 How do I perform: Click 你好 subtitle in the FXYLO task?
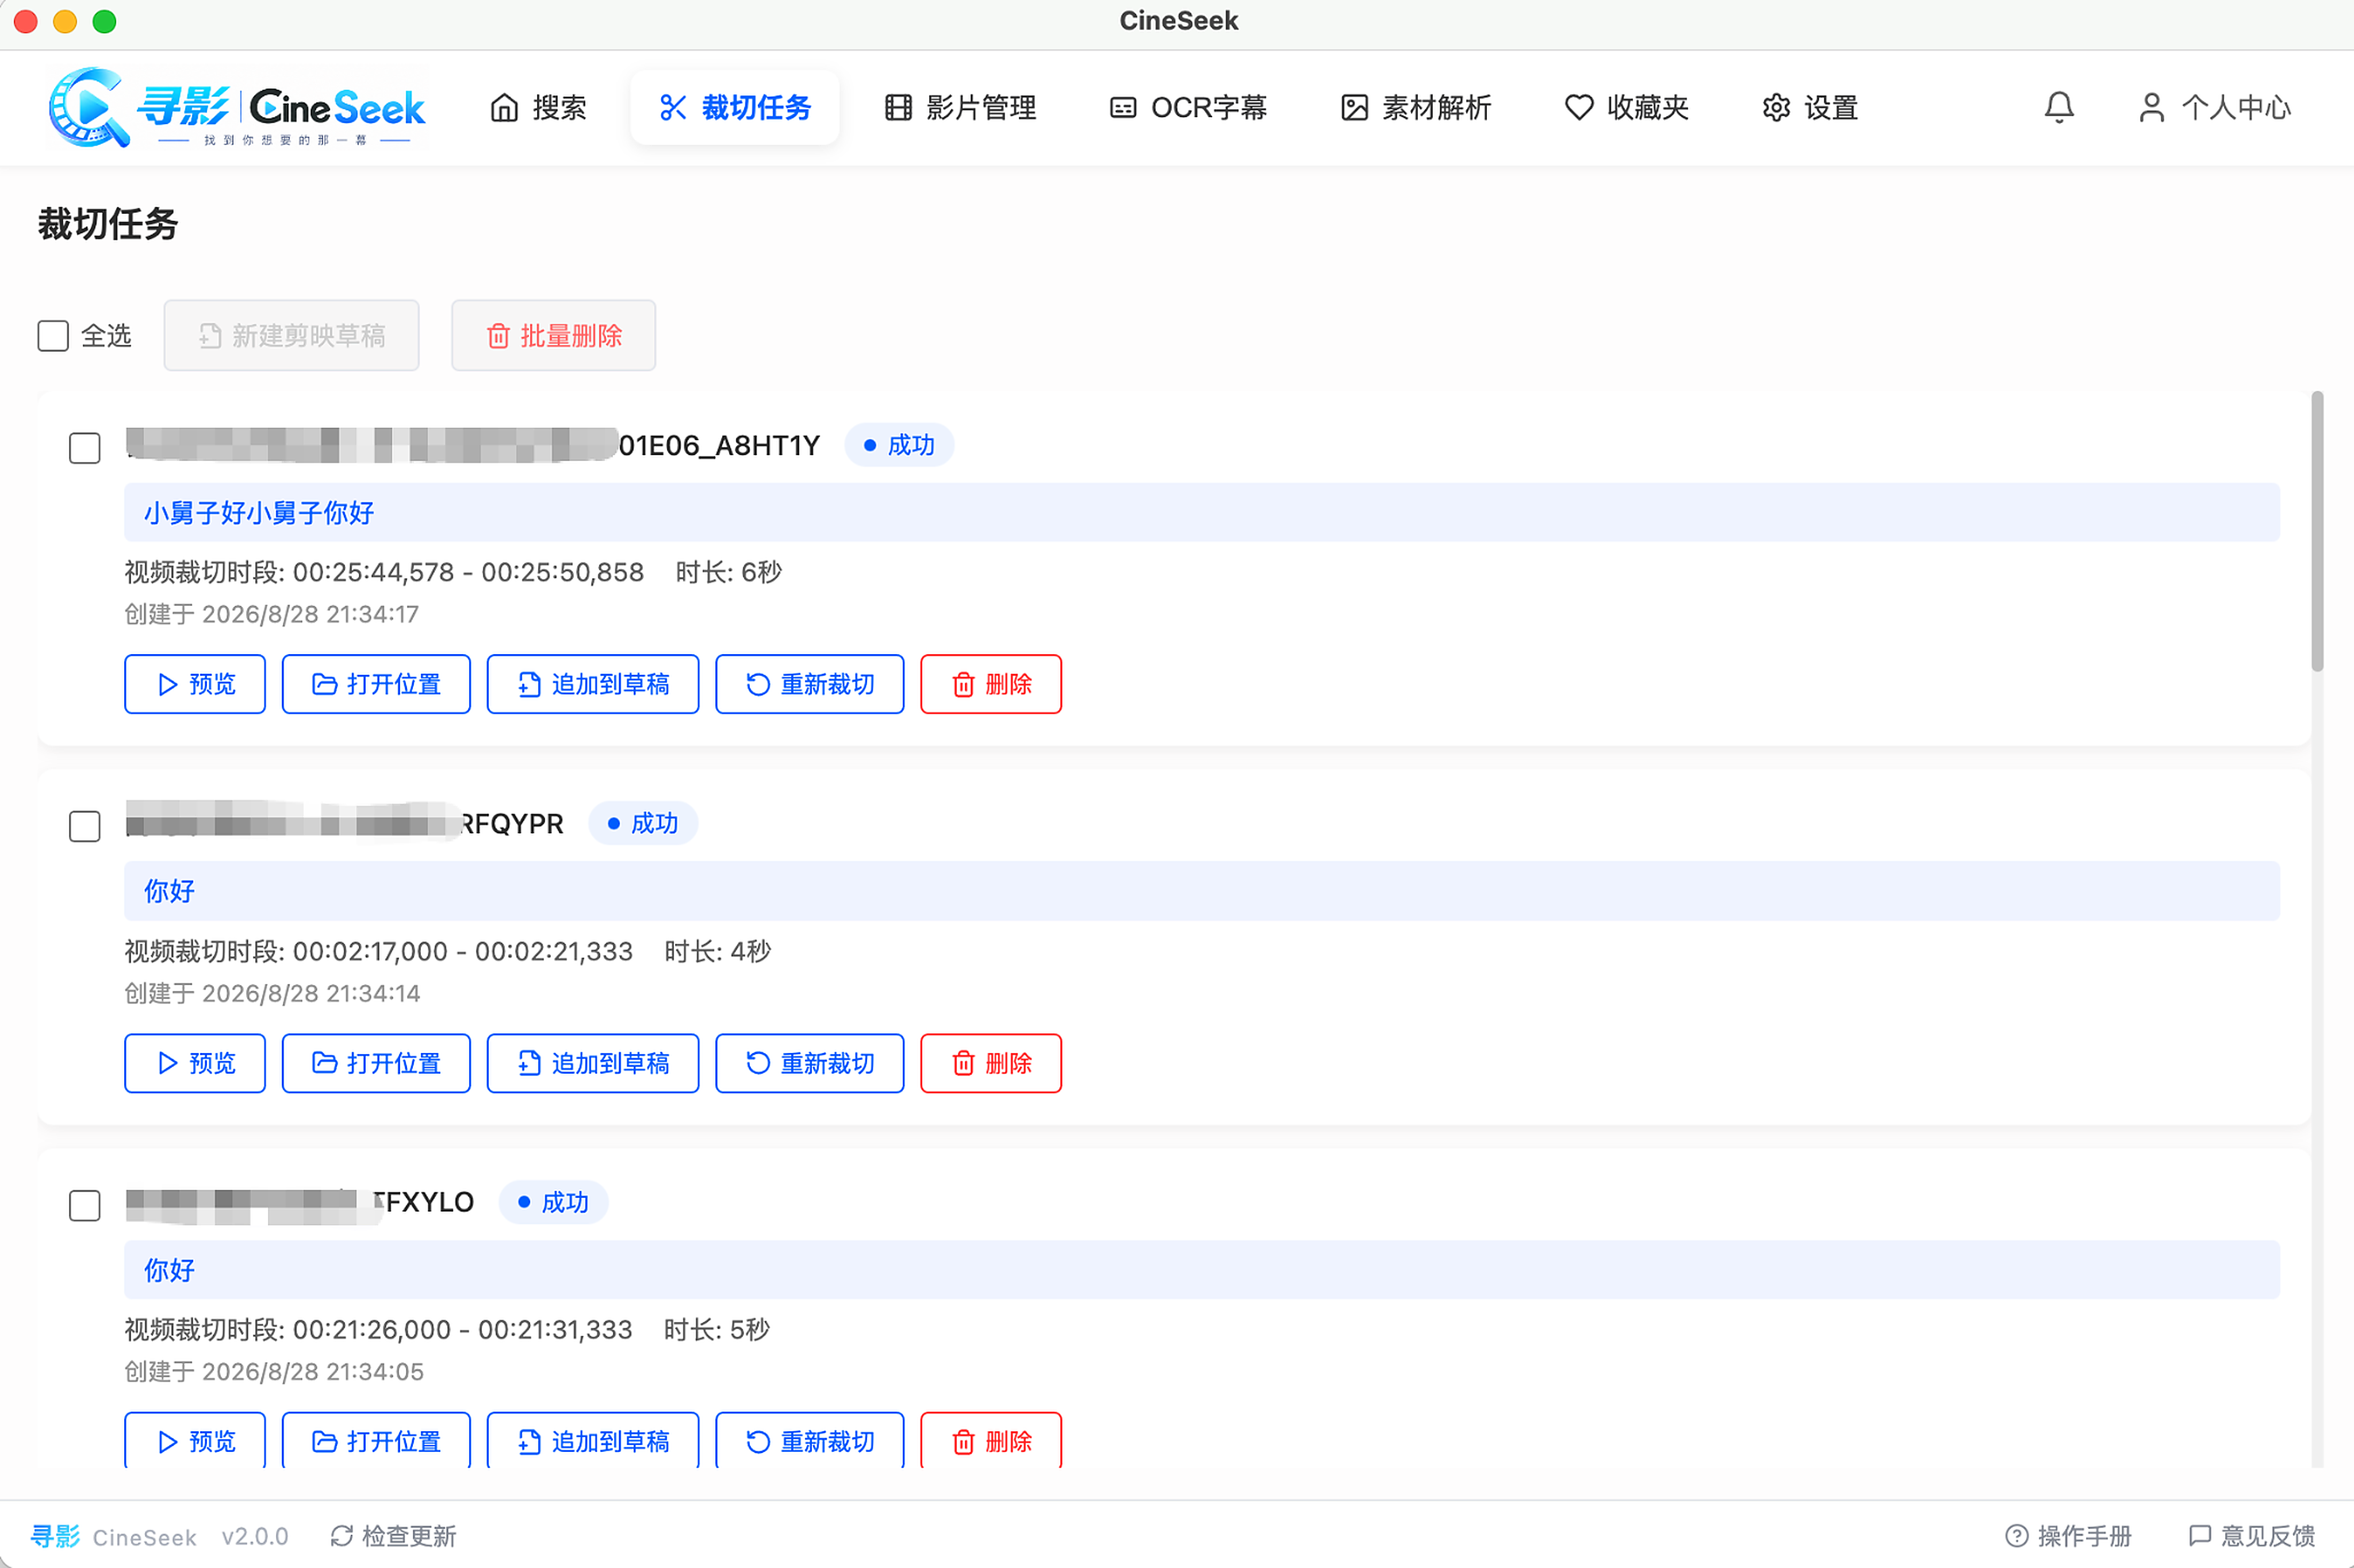click(x=169, y=1270)
